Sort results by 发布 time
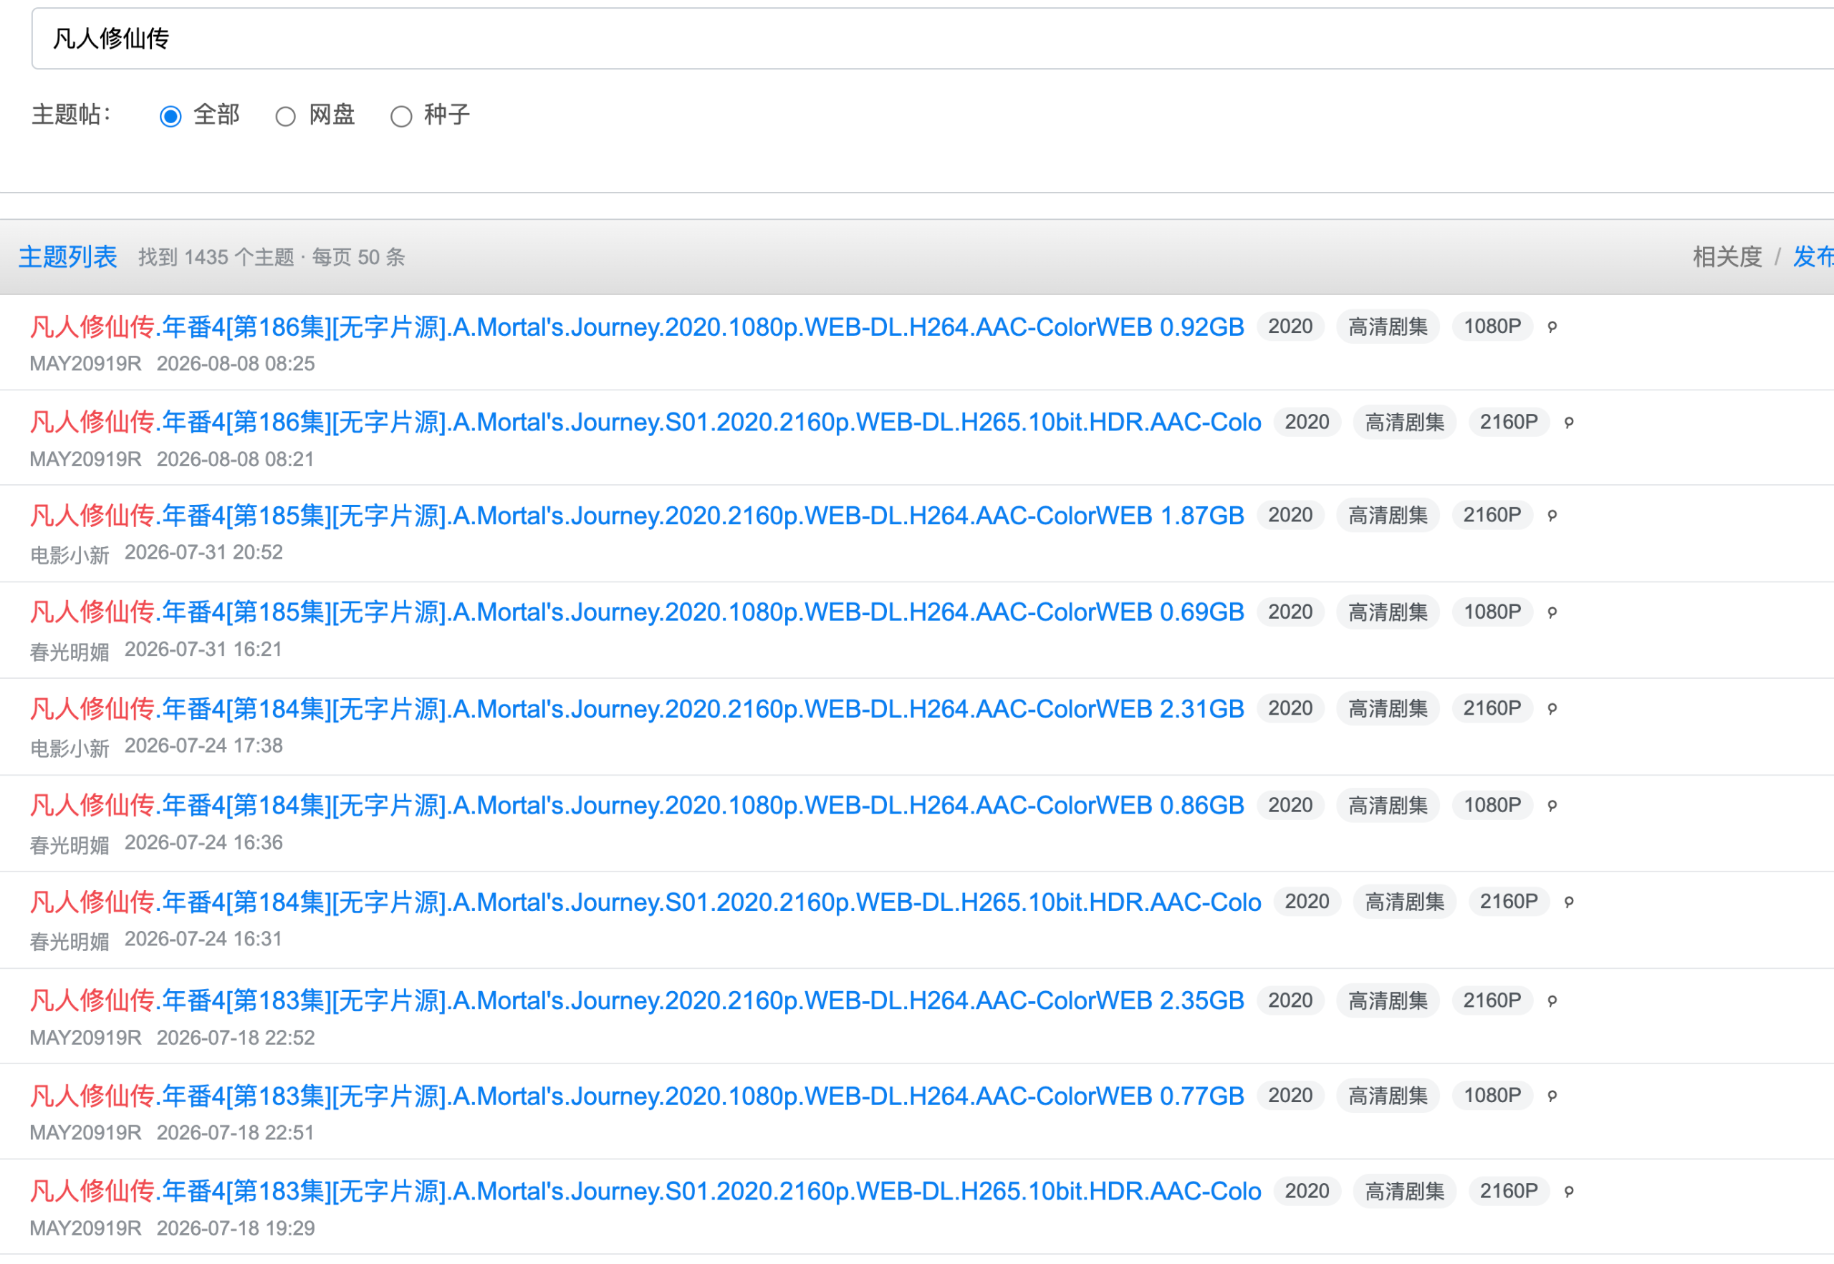 1813,256
